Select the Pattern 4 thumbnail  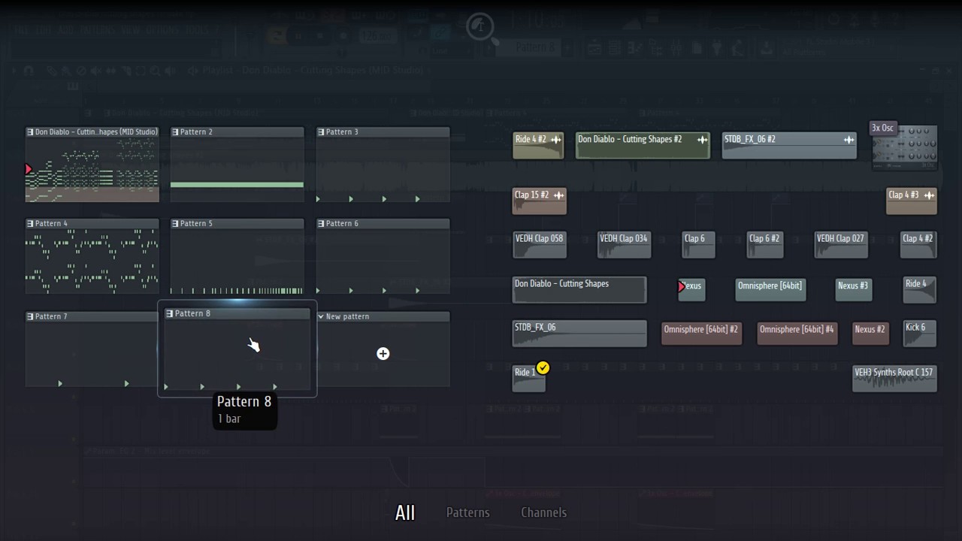92,256
